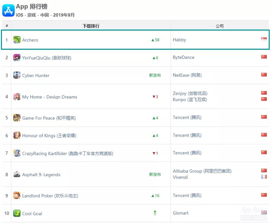Open the CrazyRacing KartRider link

tap(68, 154)
